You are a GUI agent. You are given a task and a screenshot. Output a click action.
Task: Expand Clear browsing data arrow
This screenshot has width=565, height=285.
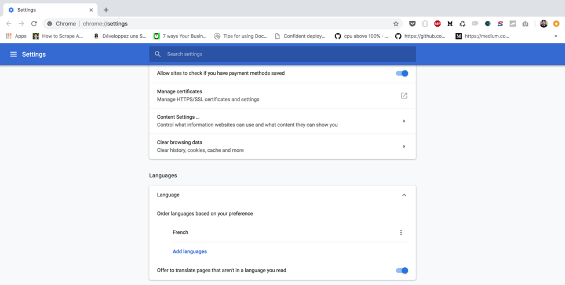[x=404, y=147]
